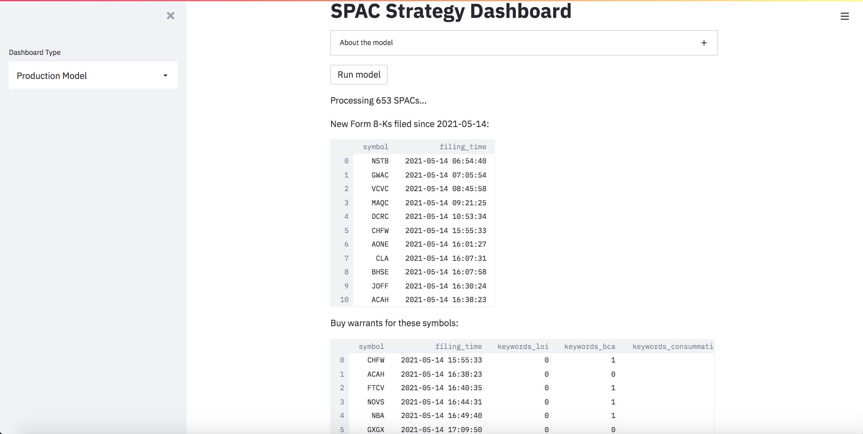This screenshot has width=863, height=434.
Task: Select the JOFF symbol cell
Action: click(380, 286)
